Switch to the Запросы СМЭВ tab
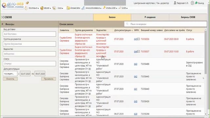 click(188, 17)
